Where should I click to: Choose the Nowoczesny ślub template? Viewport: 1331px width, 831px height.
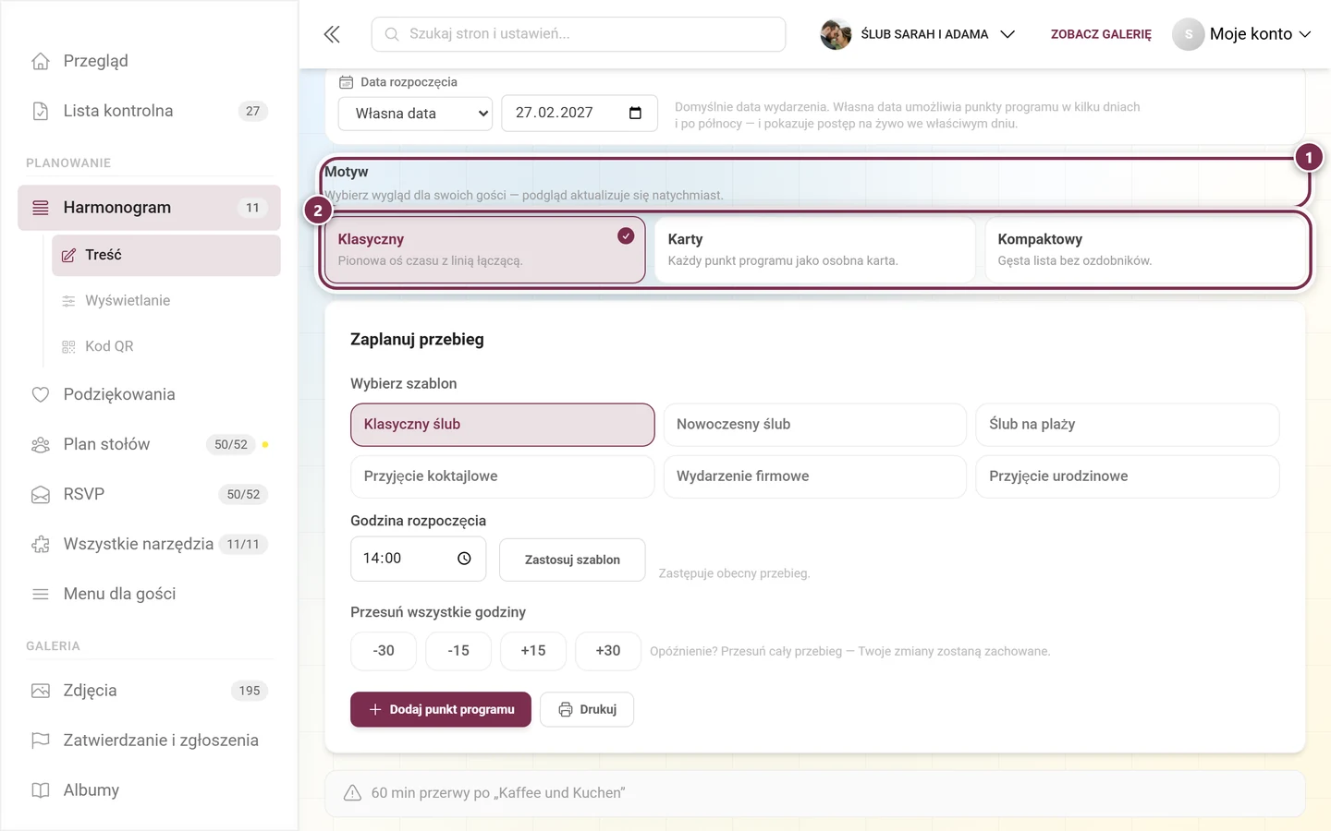coord(815,425)
